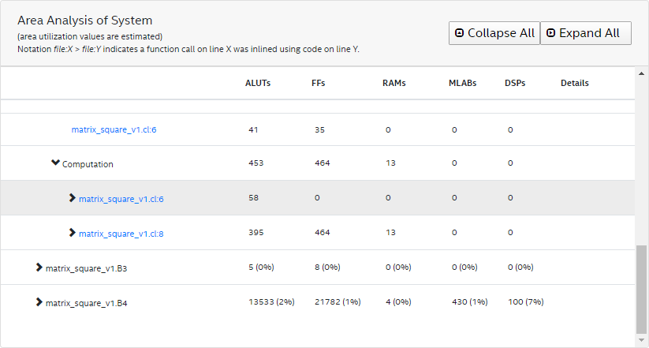Viewport: 649px width, 348px height.
Task: Click the vertical scrollbar thumb
Action: [641, 288]
